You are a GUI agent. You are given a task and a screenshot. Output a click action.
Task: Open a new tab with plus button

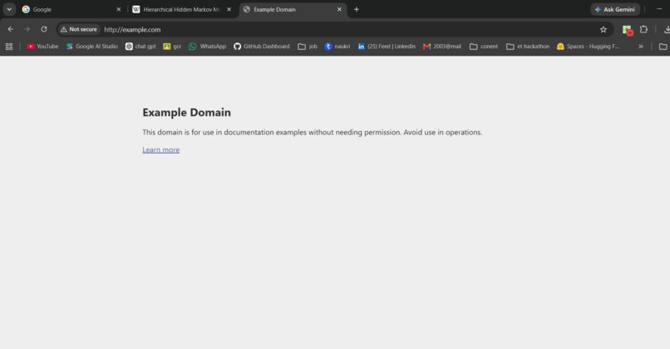coord(357,9)
